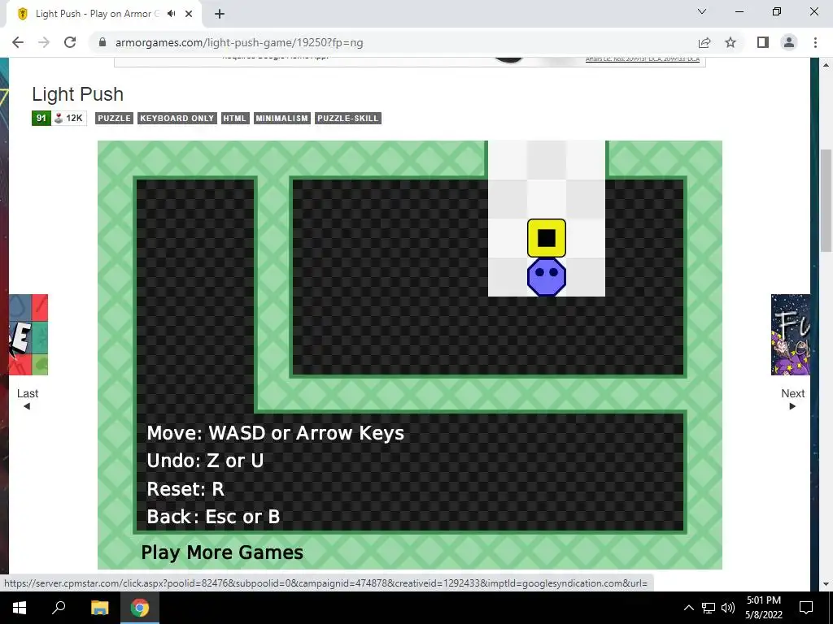This screenshot has width=833, height=624.
Task: Open the clock showing 5:01 PM
Action: tap(763, 608)
